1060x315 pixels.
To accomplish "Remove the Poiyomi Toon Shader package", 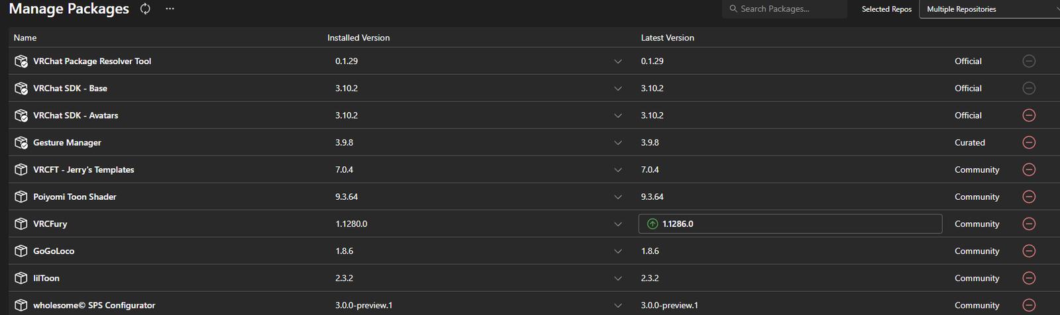I will click(x=1029, y=197).
